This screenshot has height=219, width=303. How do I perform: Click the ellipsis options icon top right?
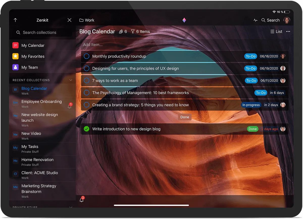(288, 31)
